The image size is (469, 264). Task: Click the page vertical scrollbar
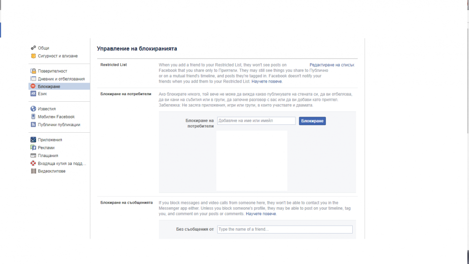click(x=468, y=81)
